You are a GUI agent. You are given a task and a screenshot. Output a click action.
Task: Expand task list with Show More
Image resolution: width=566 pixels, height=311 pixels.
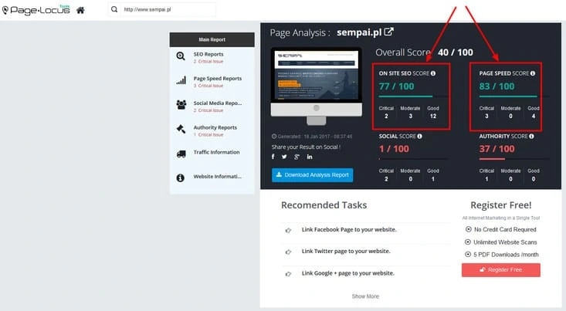point(365,296)
